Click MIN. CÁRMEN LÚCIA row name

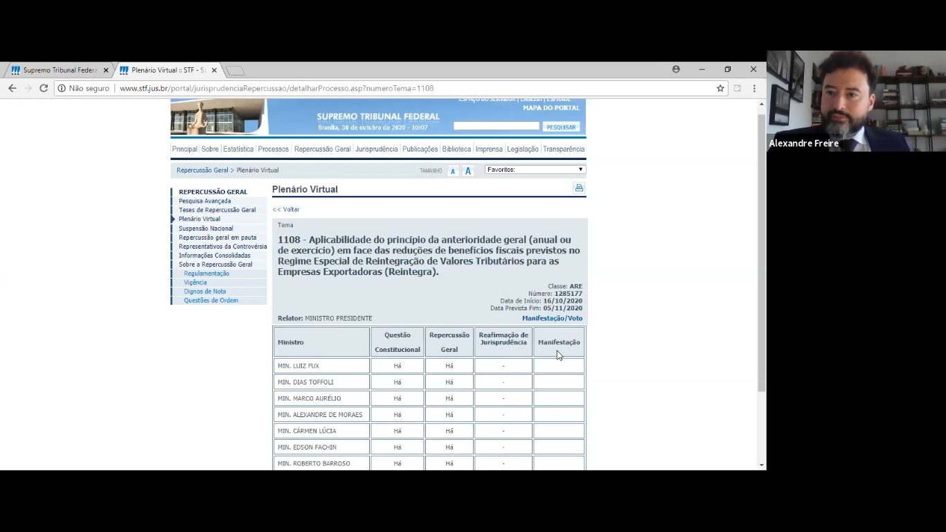(x=307, y=431)
